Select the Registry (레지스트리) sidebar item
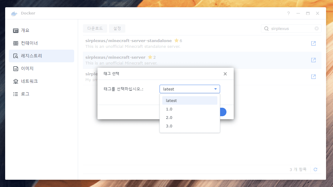The width and height of the screenshot is (333, 187). coord(41,56)
